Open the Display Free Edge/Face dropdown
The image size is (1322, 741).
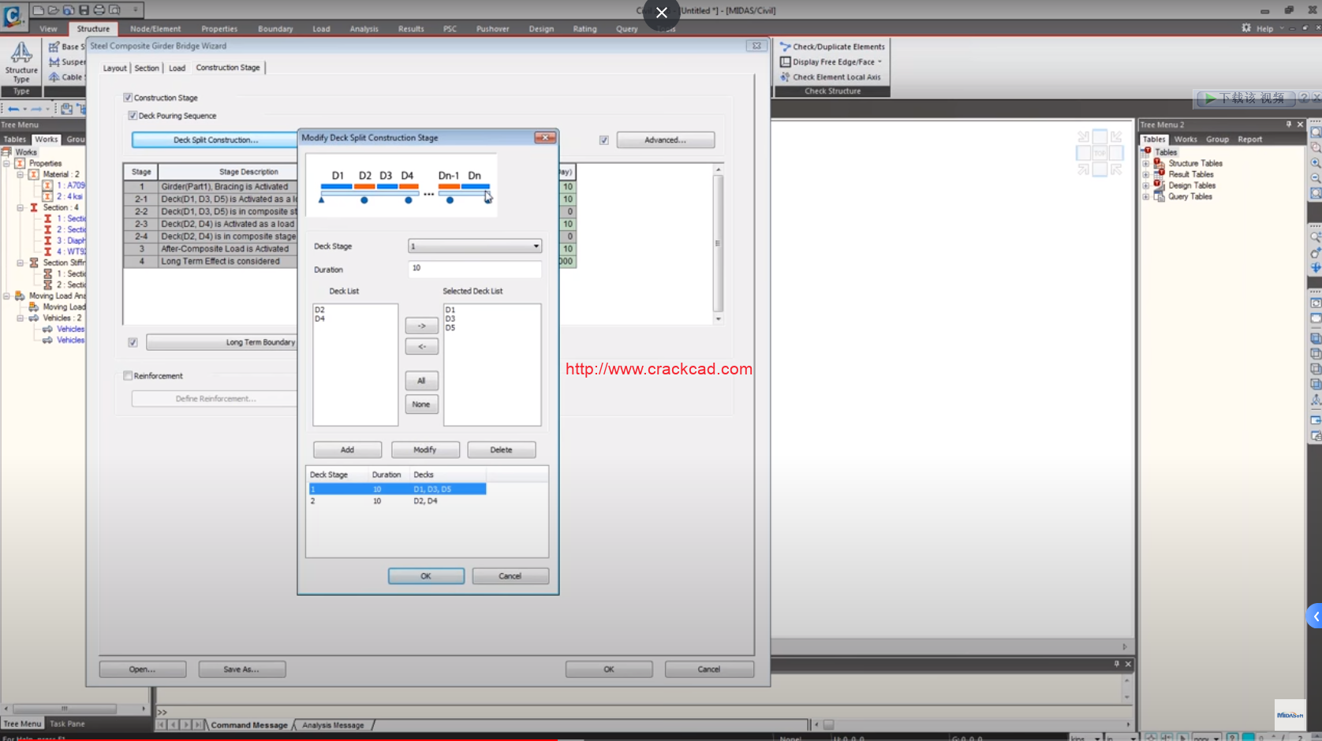(879, 61)
